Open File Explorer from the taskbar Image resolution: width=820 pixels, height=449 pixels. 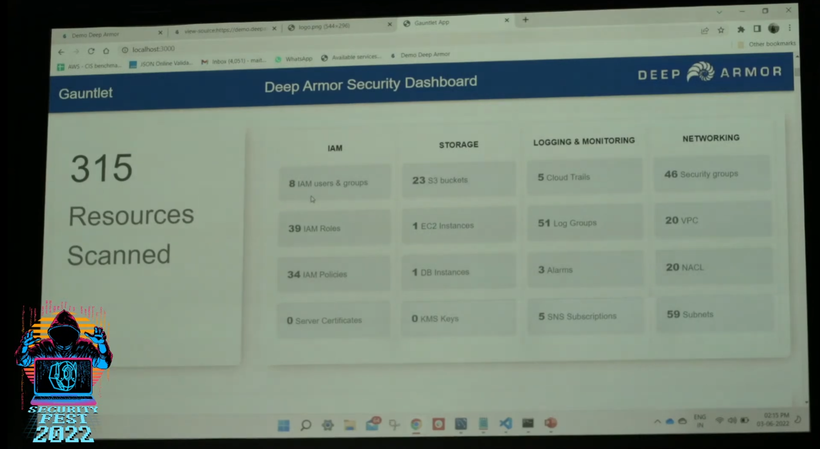click(x=350, y=425)
